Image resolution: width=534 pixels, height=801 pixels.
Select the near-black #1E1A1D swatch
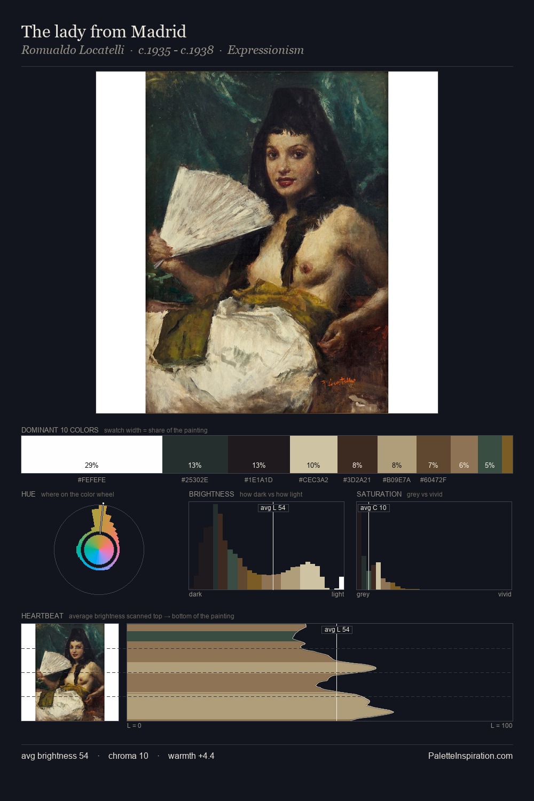pyautogui.click(x=259, y=454)
